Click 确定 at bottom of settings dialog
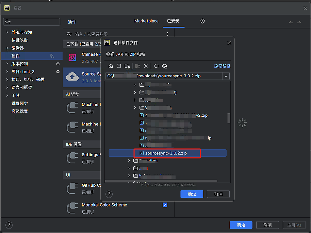The height and width of the screenshot is (233, 311). pyautogui.click(x=241, y=225)
